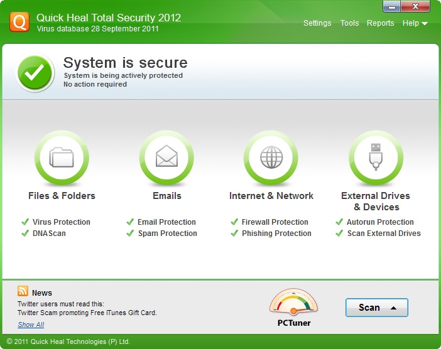This screenshot has width=441, height=349.
Task: Click the 'Virus database 28 September 2011' text
Action: click(97, 29)
